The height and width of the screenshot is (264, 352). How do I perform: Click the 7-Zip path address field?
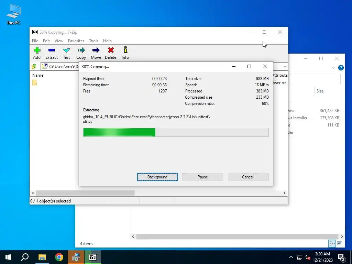[60, 66]
